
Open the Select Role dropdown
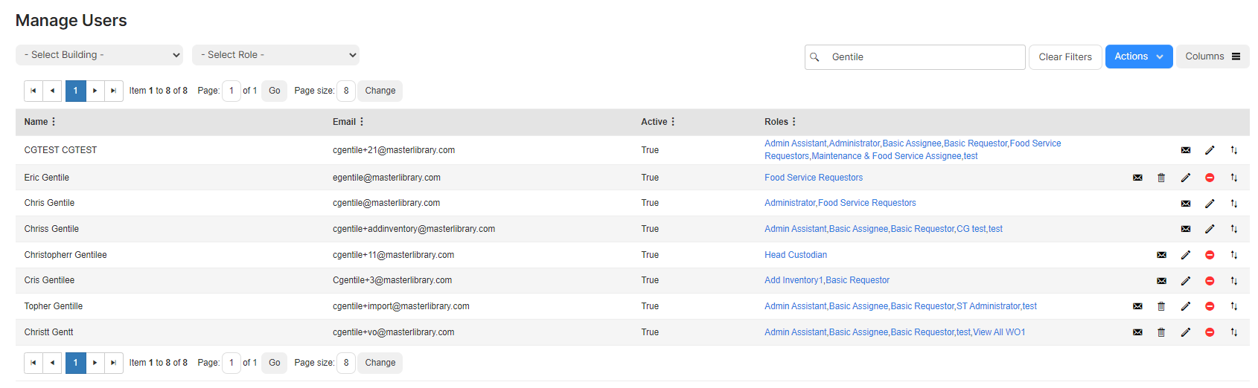pos(275,55)
